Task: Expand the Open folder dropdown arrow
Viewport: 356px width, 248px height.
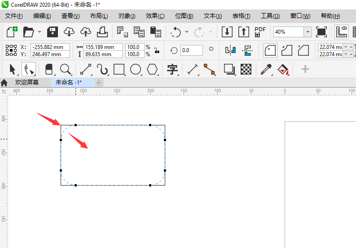Action: click(40, 32)
